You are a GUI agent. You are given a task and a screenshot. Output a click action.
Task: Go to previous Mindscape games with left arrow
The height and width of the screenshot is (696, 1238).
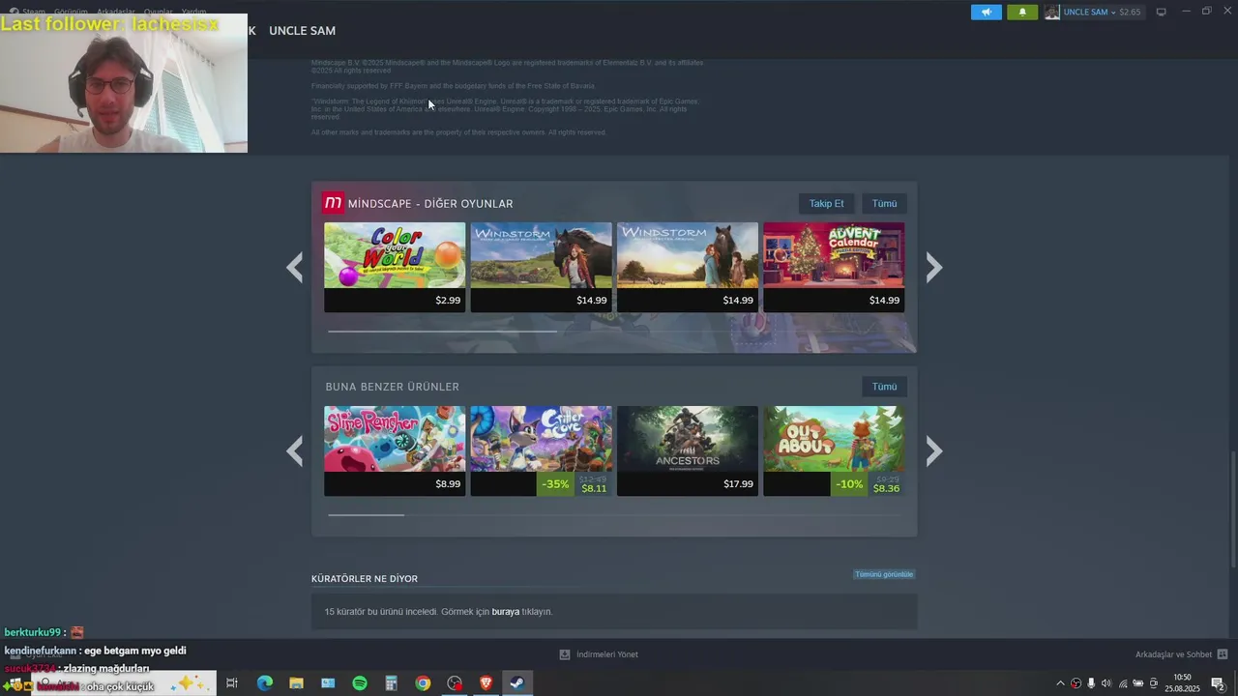pos(295,268)
